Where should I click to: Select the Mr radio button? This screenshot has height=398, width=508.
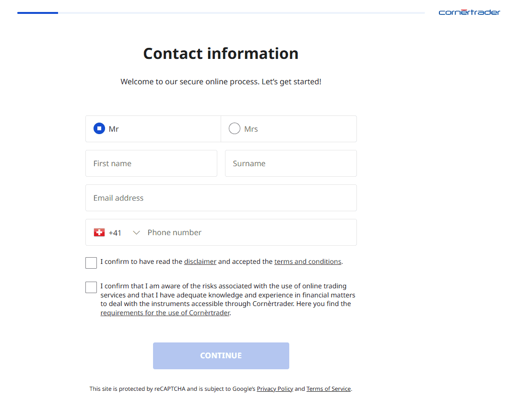pyautogui.click(x=99, y=128)
